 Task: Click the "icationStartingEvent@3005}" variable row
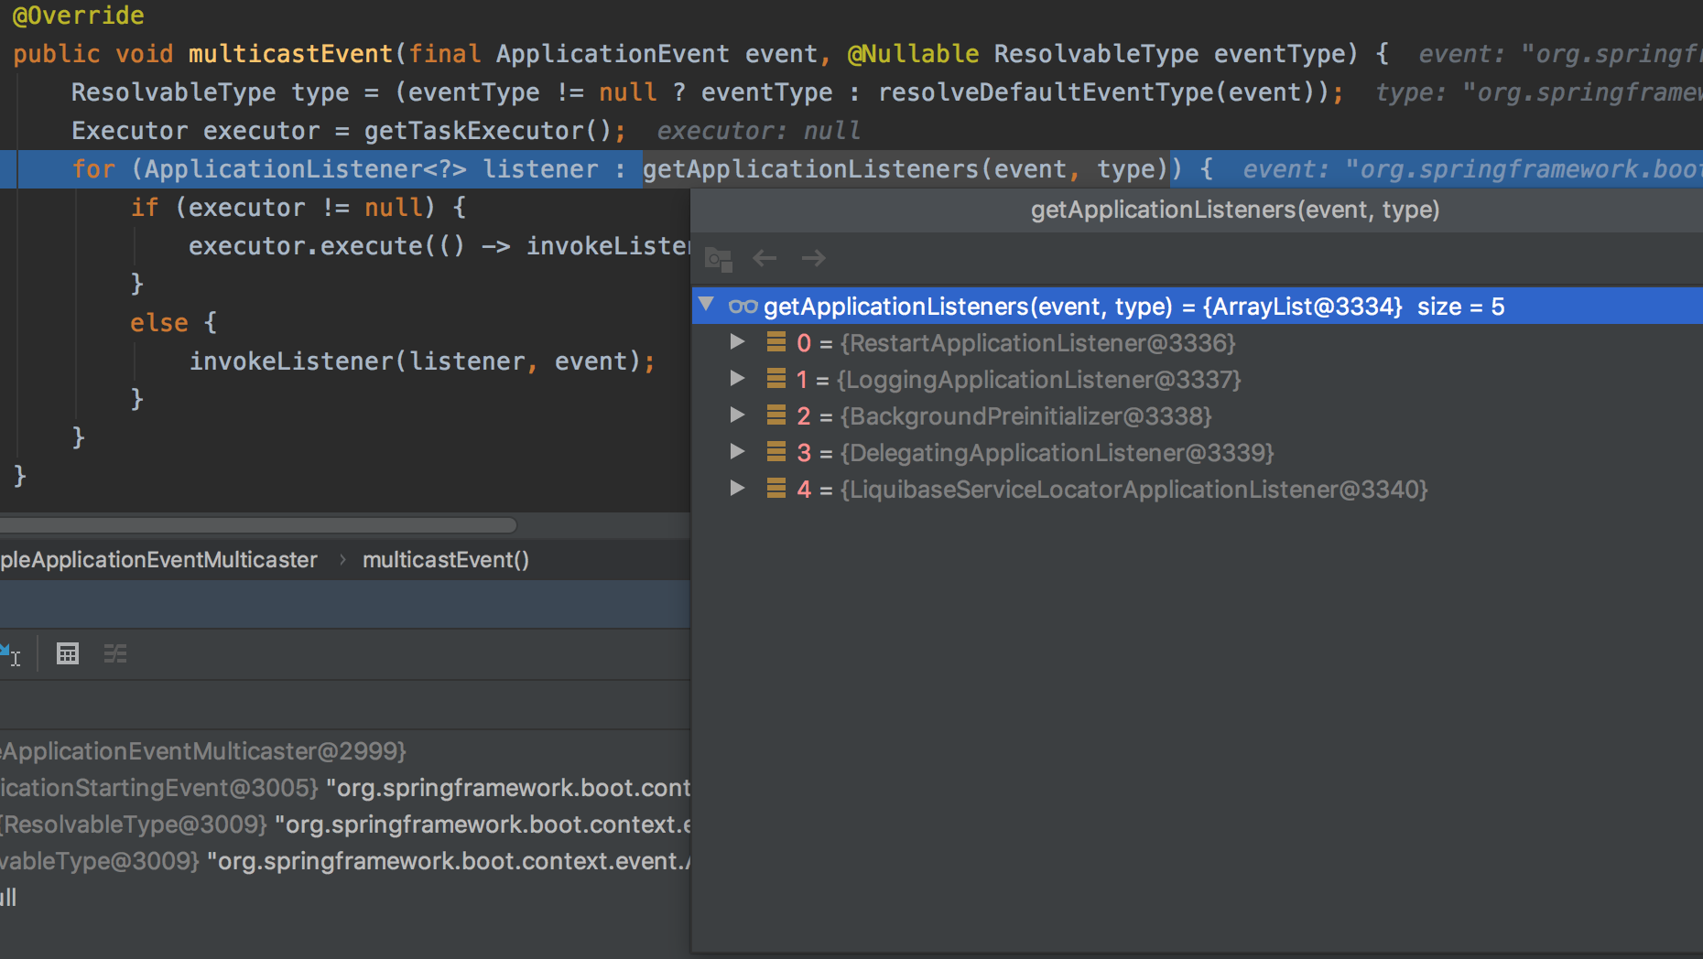pyautogui.click(x=345, y=788)
